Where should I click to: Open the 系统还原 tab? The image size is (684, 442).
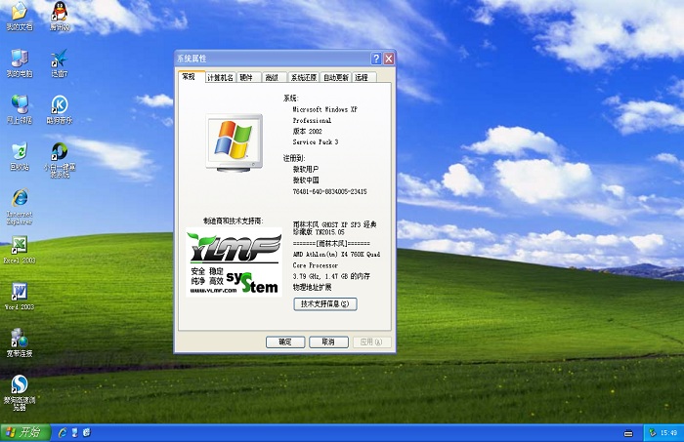point(303,77)
